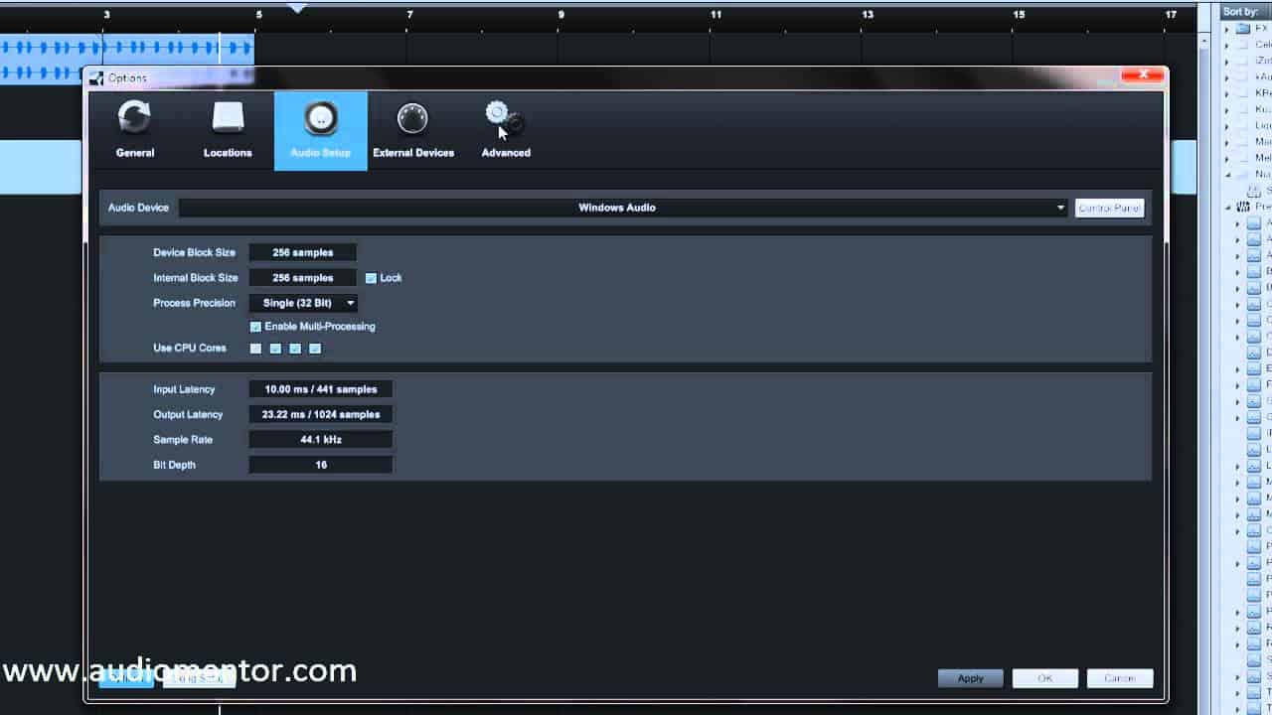This screenshot has height=715, width=1272.
Task: Toggle the Lock block size checkbox
Action: point(371,278)
